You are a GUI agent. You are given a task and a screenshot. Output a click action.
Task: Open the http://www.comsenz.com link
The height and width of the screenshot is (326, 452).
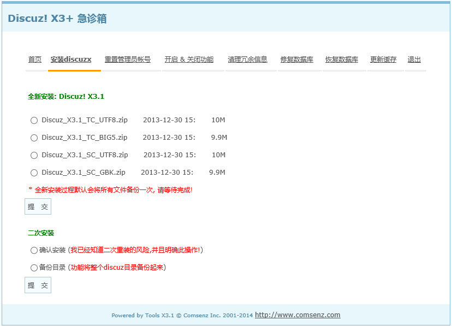[298, 315]
